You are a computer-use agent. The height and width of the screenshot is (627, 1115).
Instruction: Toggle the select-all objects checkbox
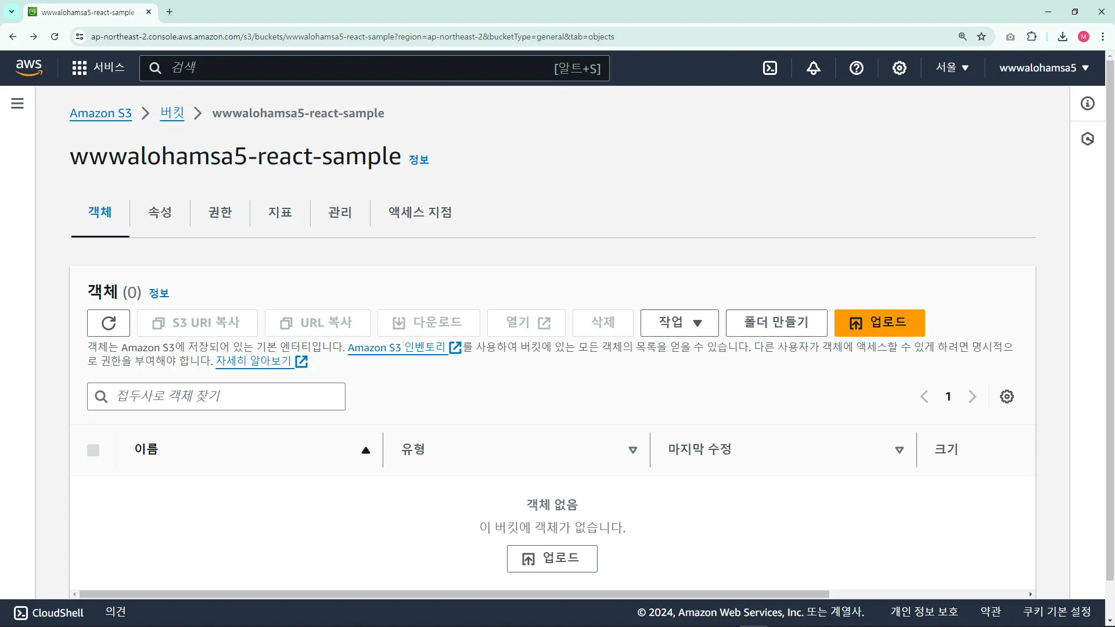pos(93,450)
